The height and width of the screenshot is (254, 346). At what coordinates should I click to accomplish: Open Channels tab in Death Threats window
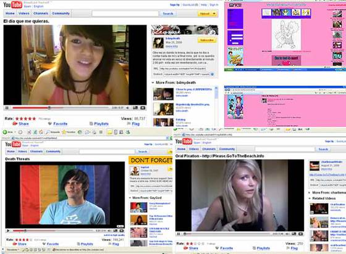click(36, 152)
